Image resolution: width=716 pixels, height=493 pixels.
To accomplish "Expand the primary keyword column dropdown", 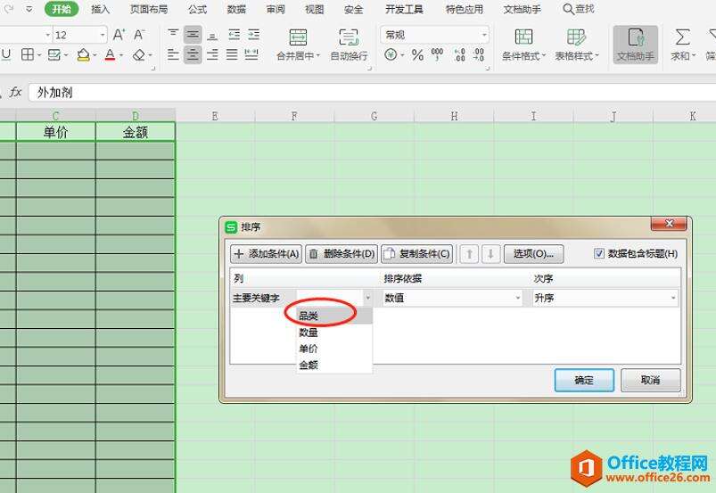I will click(x=368, y=298).
